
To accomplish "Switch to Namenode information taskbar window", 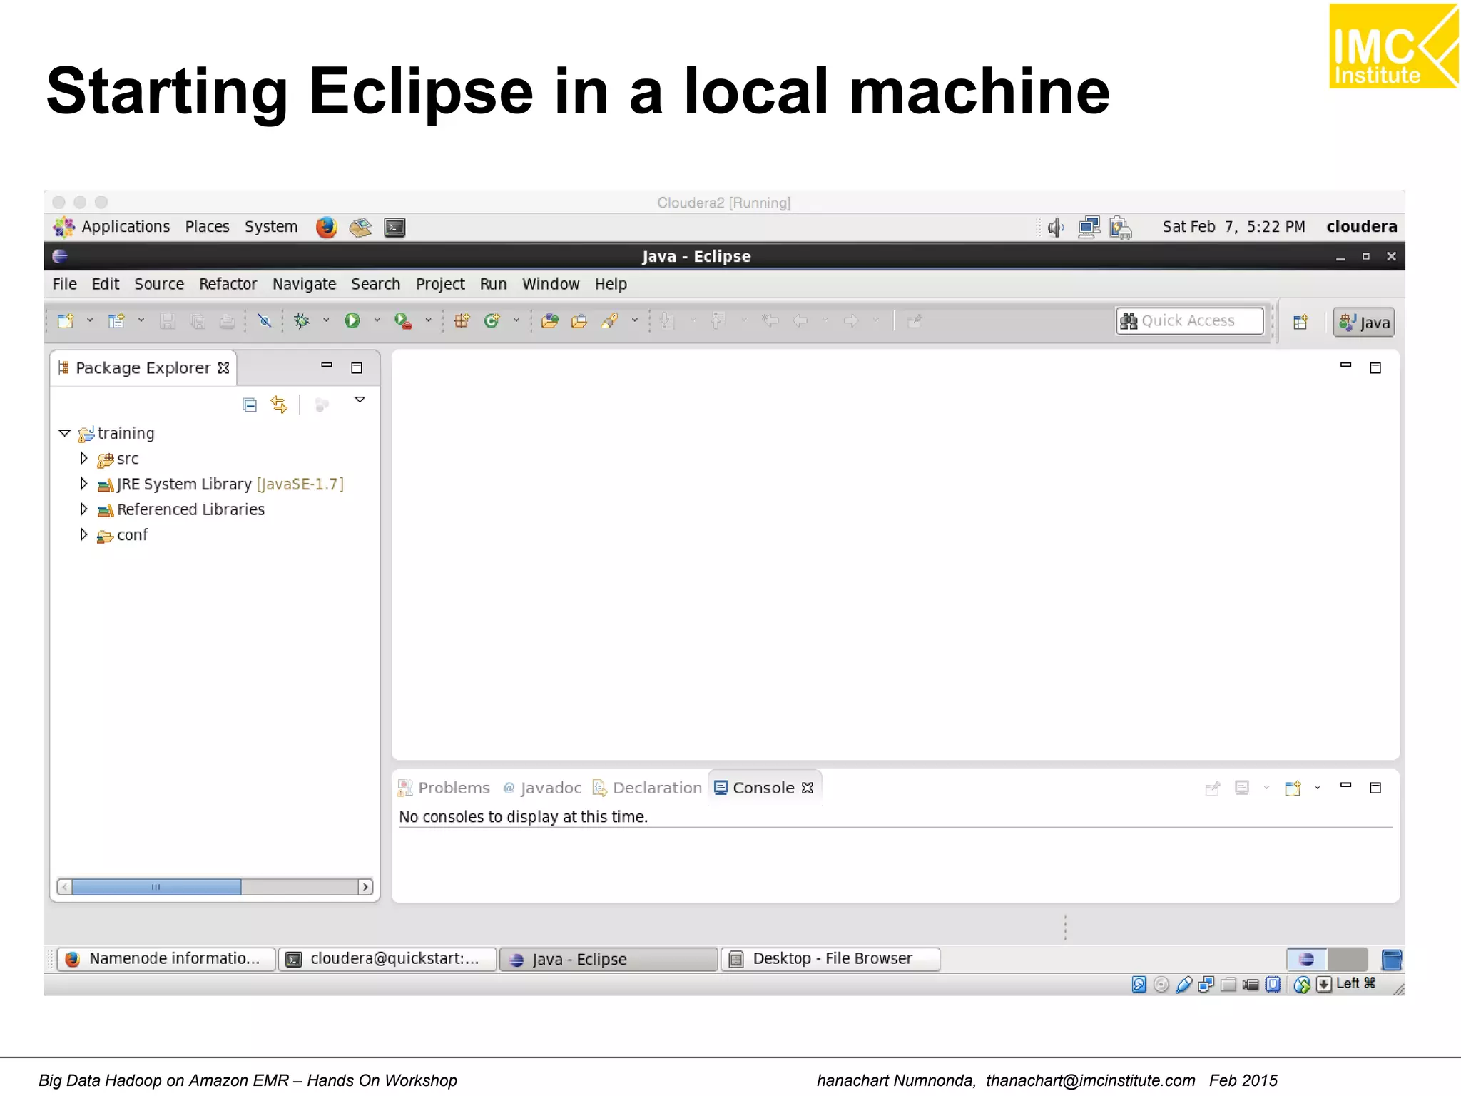I will coord(166,959).
